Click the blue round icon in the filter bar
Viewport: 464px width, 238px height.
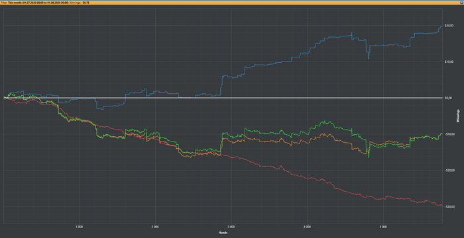pyautogui.click(x=461, y=3)
